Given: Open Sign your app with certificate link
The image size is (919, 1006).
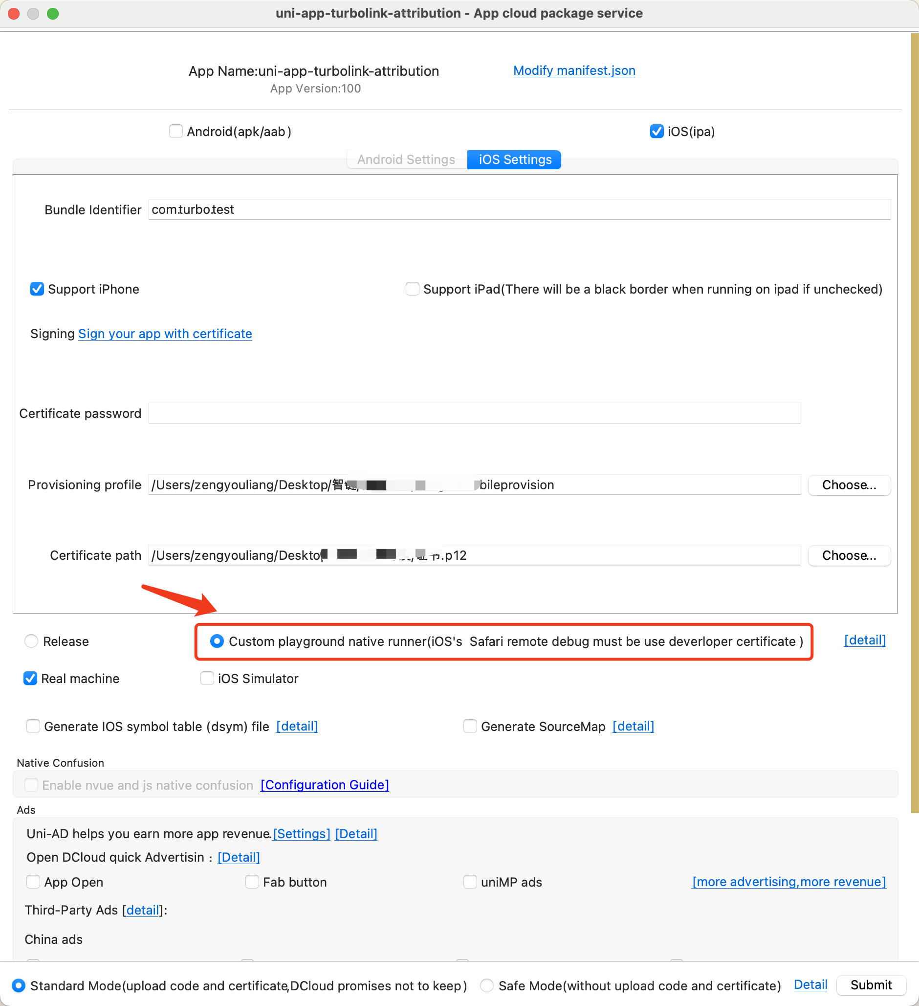Looking at the screenshot, I should click(165, 333).
